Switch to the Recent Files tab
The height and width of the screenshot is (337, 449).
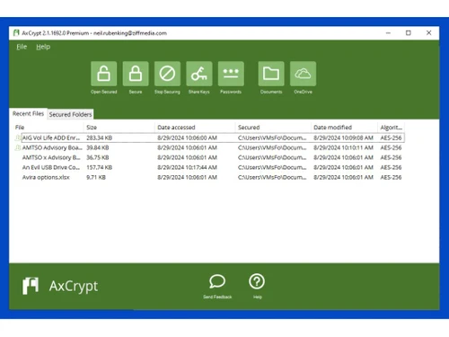(x=28, y=114)
